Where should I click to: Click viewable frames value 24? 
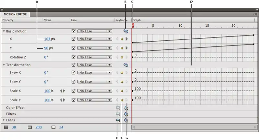click(61, 127)
